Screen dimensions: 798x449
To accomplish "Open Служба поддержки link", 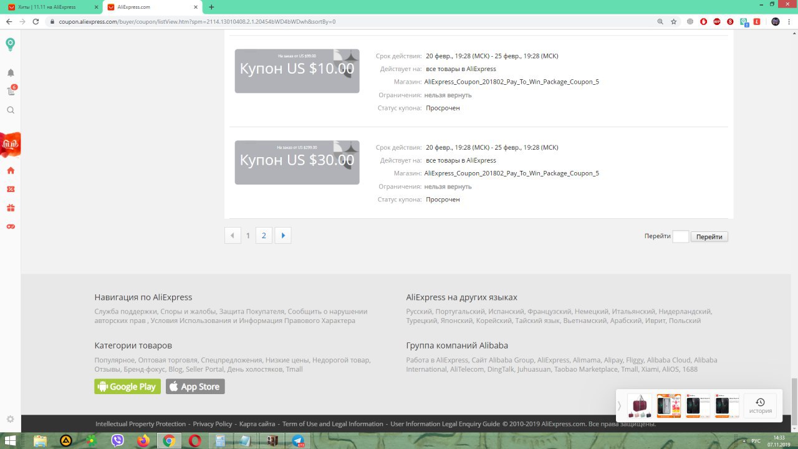I will 125,311.
